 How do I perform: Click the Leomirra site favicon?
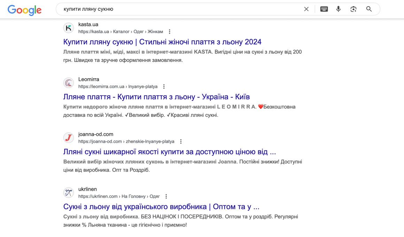tap(69, 83)
